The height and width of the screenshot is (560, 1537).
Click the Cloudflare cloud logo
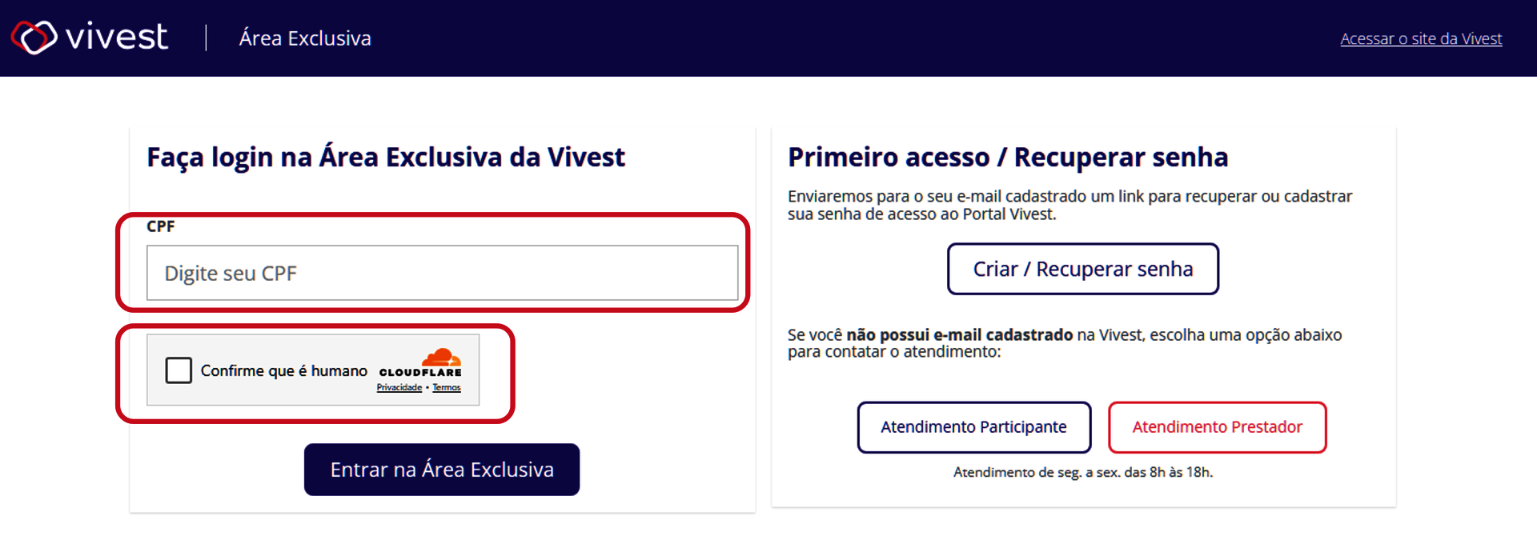[x=441, y=358]
